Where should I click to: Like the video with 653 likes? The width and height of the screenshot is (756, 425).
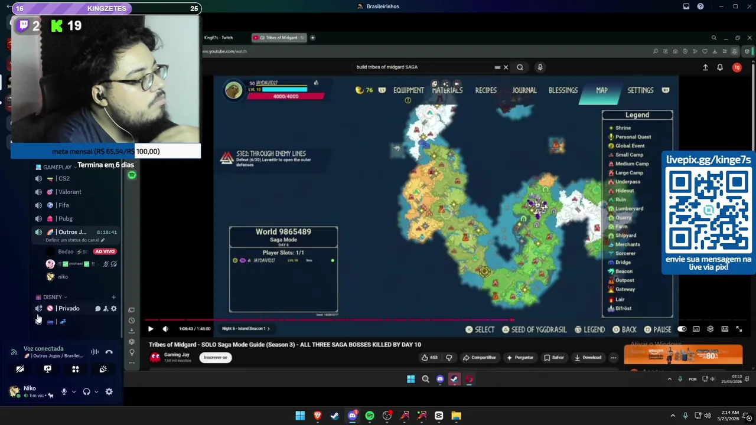coord(429,357)
